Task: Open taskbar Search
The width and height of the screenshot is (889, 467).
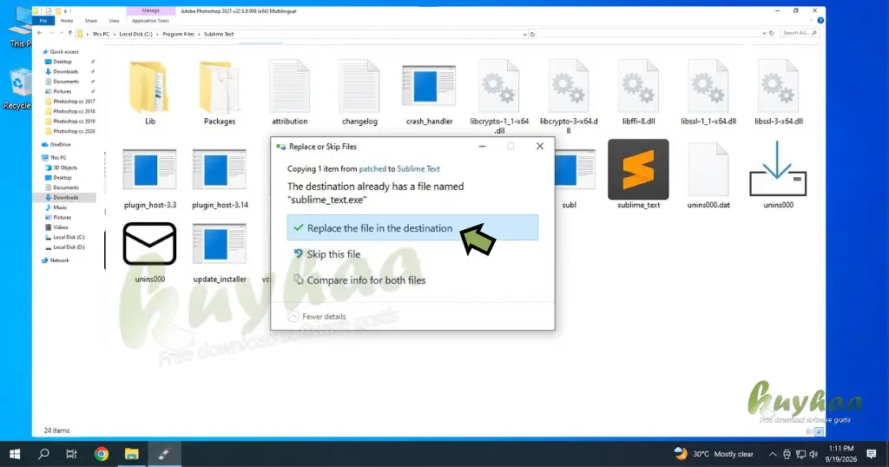Action: (x=43, y=454)
